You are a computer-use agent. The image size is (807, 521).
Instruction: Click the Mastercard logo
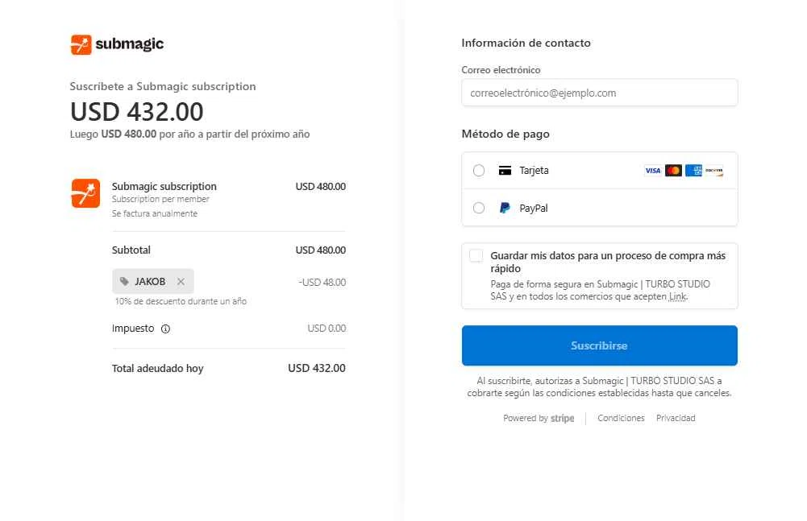tap(673, 171)
